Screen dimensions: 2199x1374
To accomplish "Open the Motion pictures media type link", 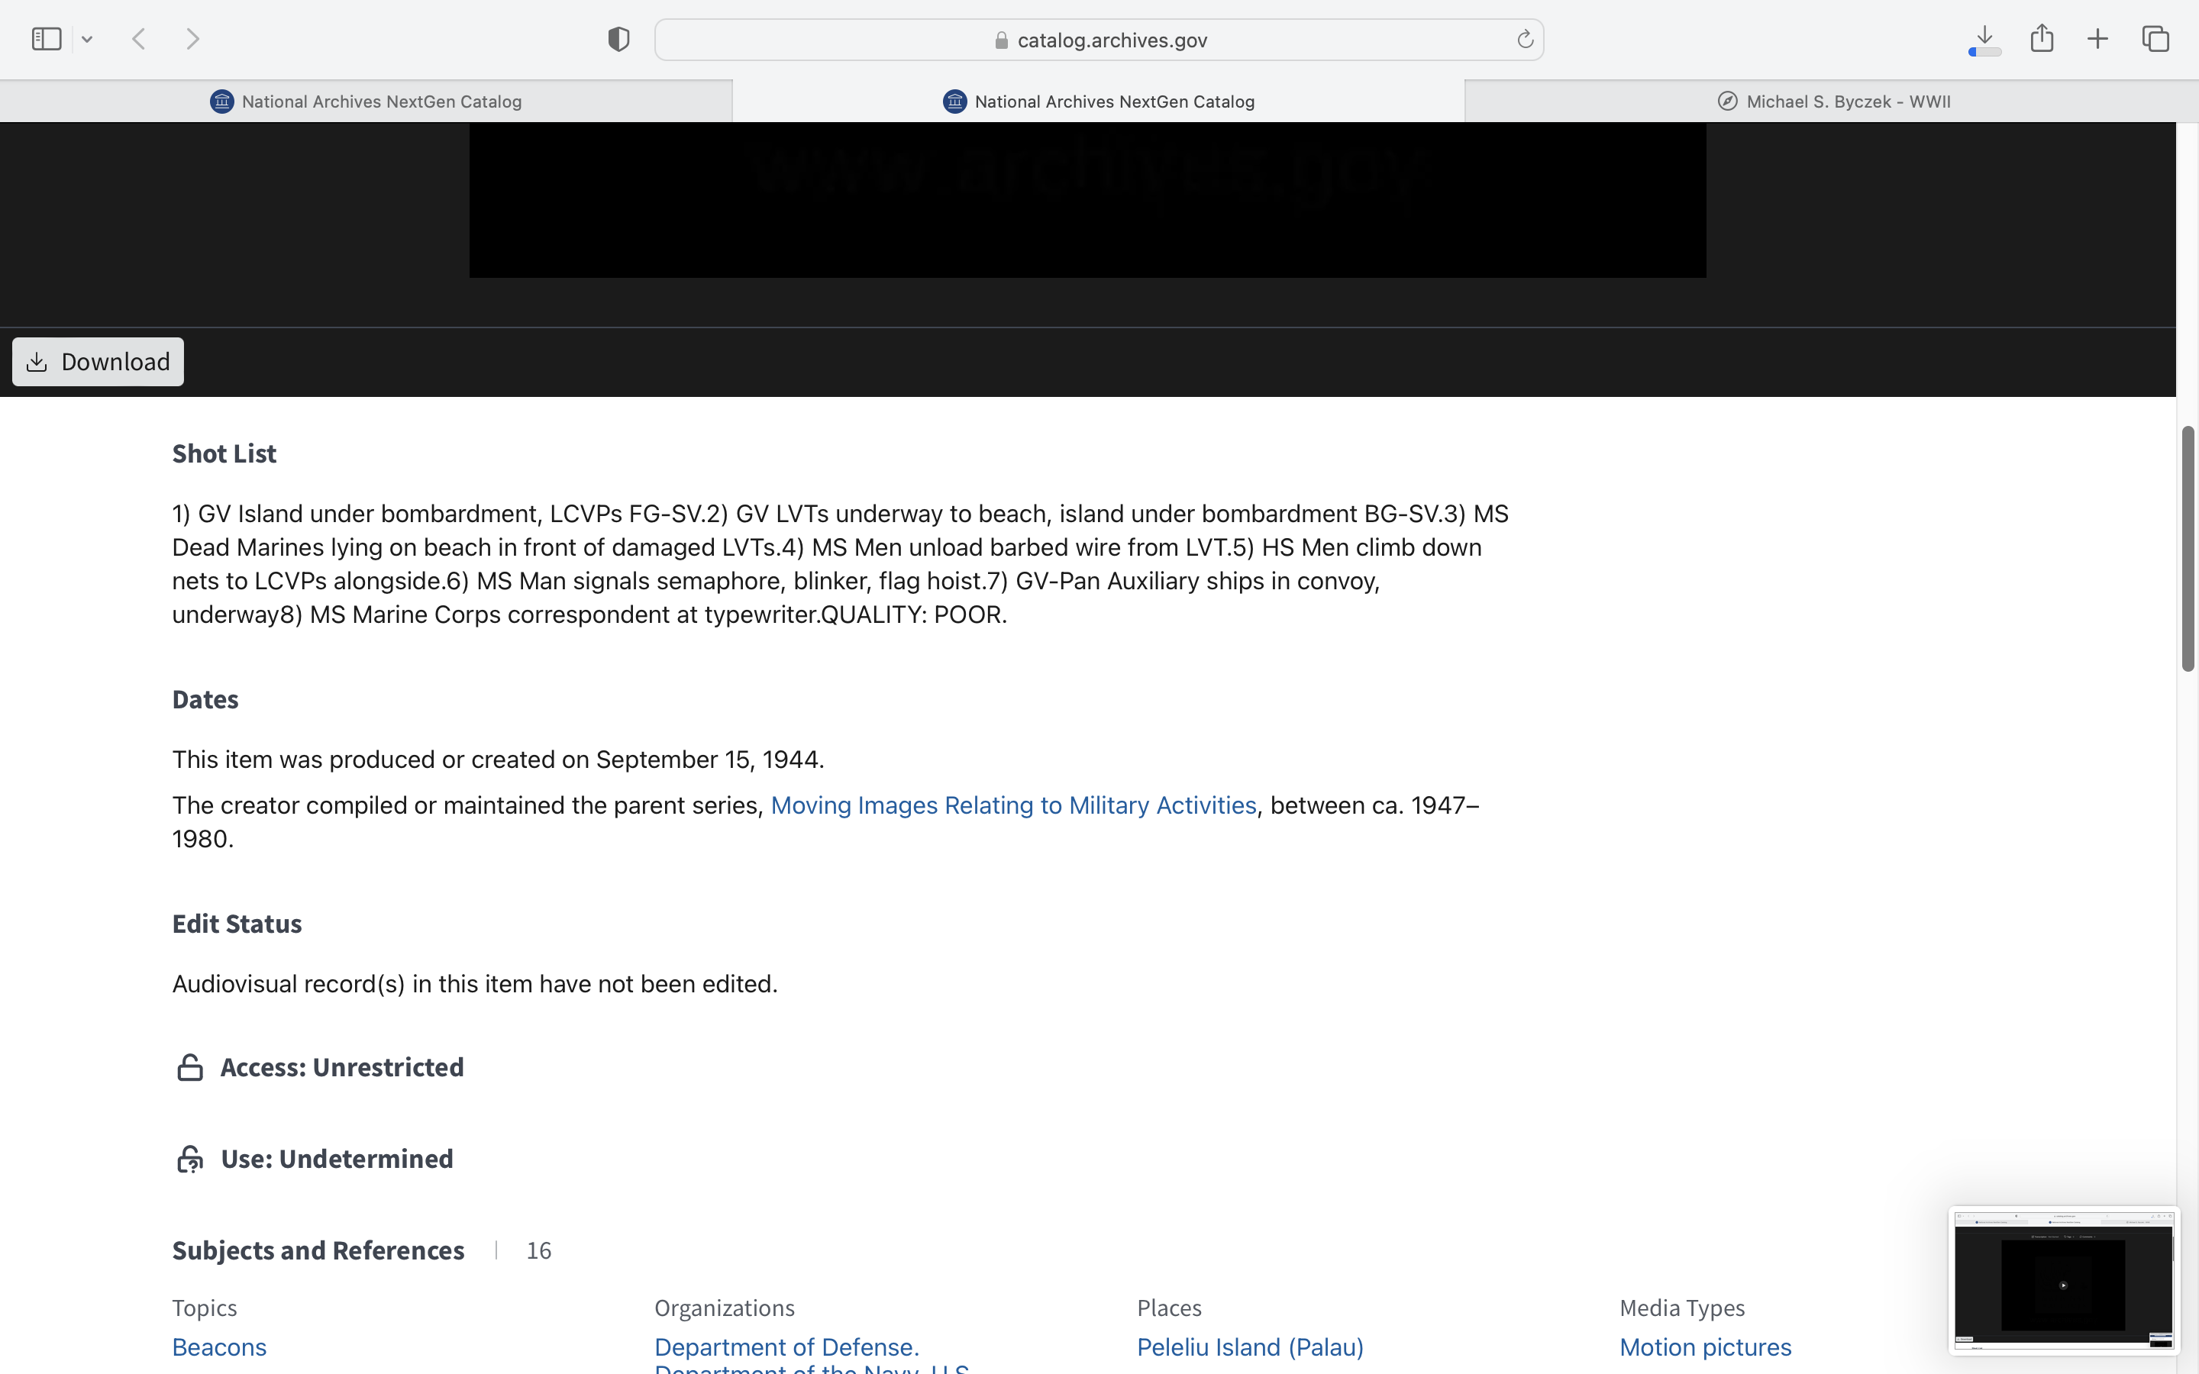I will coord(1705,1347).
